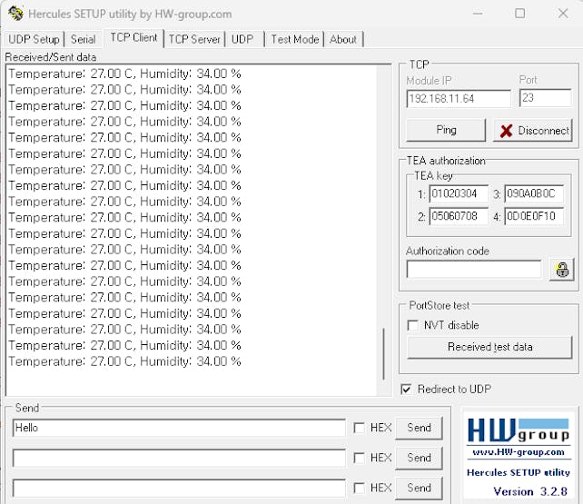This screenshot has width=583, height=504.
Task: Minimize the Hercules window
Action: click(x=478, y=14)
